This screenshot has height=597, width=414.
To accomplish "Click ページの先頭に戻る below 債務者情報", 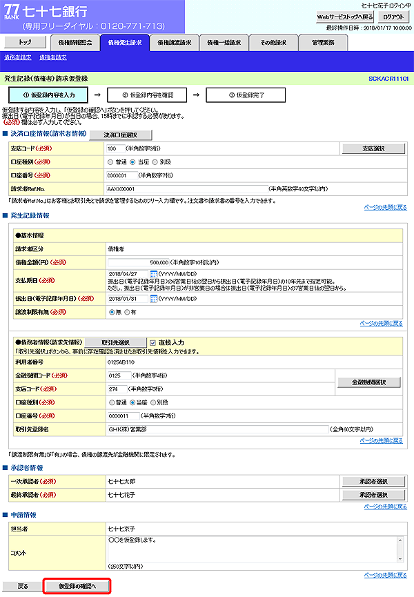I will click(x=382, y=441).
